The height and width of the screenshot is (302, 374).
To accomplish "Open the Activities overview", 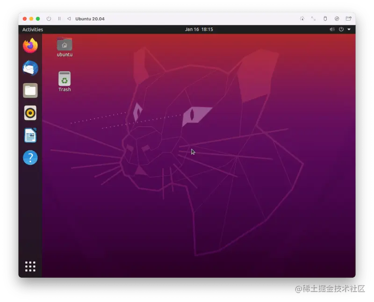I will [33, 29].
